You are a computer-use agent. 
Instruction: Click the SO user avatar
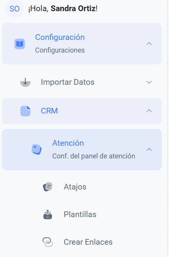pos(14,8)
